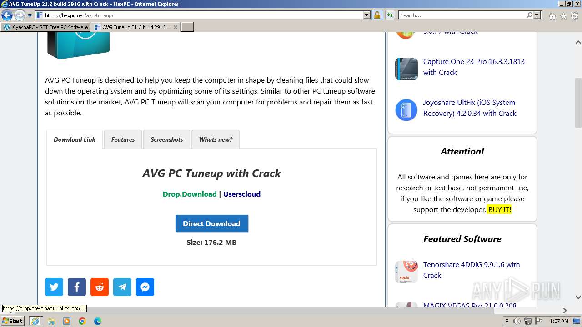Click the AVG PC Tuneup with Crack heading

tap(211, 173)
